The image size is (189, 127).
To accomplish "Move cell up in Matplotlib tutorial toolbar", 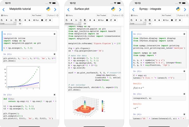I will 25,20.
